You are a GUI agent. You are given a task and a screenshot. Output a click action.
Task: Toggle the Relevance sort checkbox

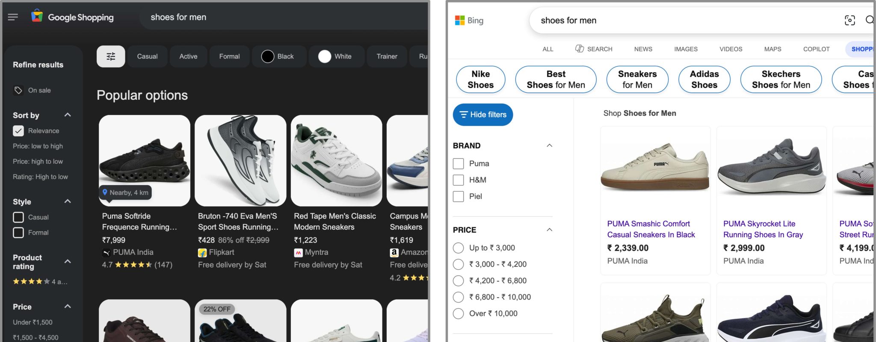(18, 131)
